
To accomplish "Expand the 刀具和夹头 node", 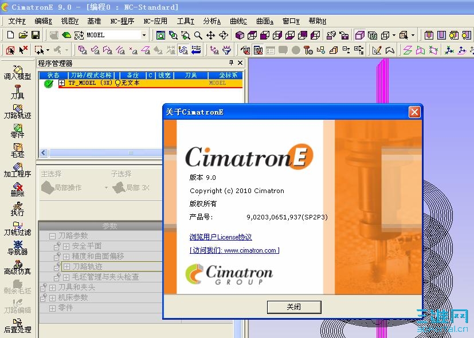I will pyautogui.click(x=52, y=287).
